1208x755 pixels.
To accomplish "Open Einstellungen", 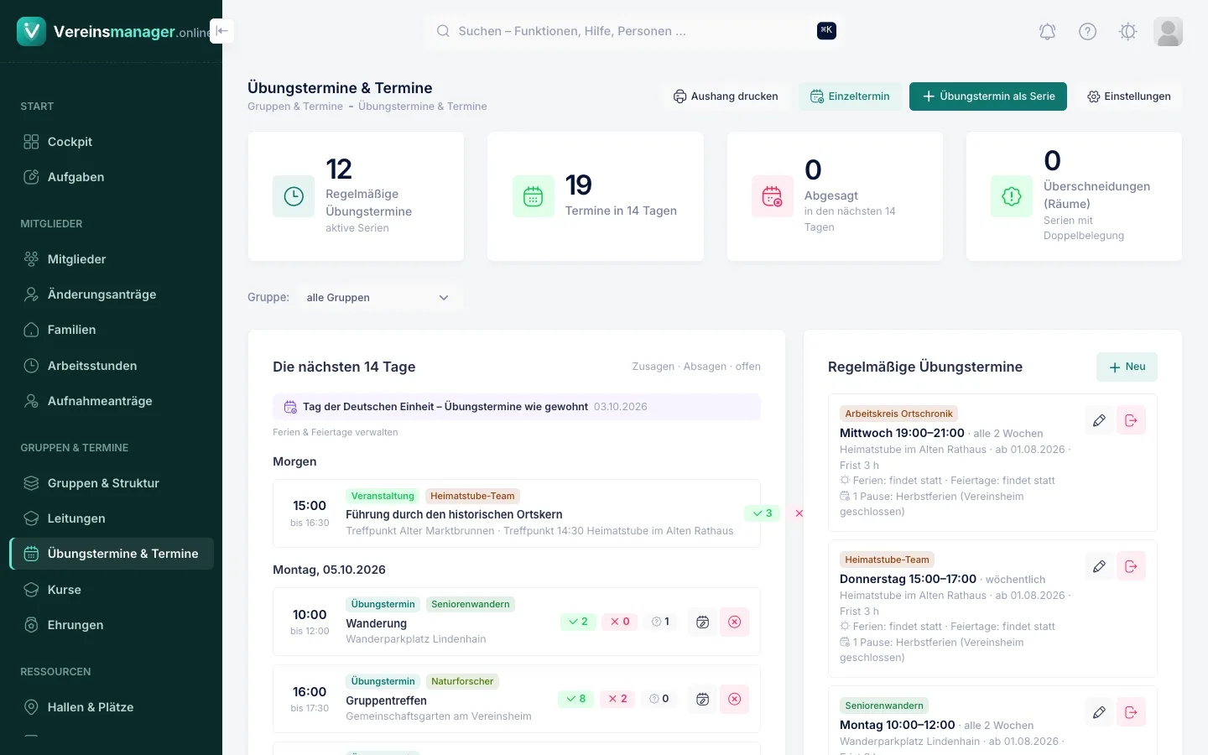I will pos(1129,96).
